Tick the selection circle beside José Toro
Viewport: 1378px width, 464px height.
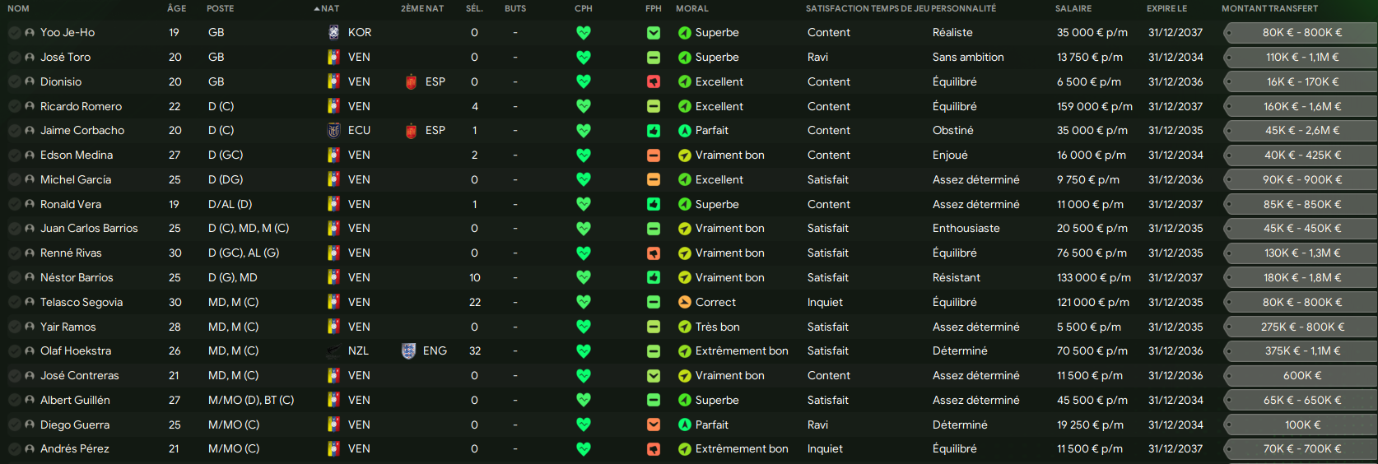(15, 58)
